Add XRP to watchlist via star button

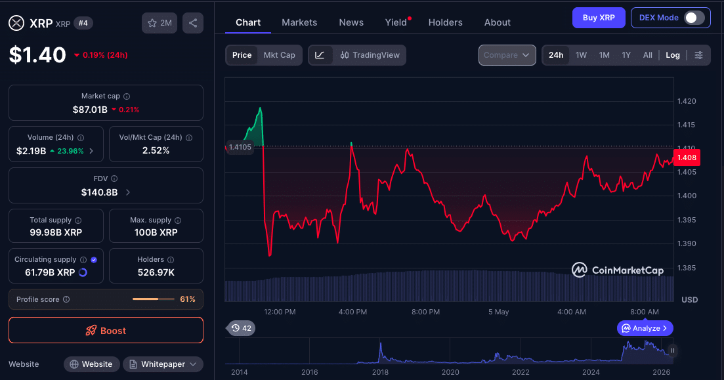(x=160, y=23)
